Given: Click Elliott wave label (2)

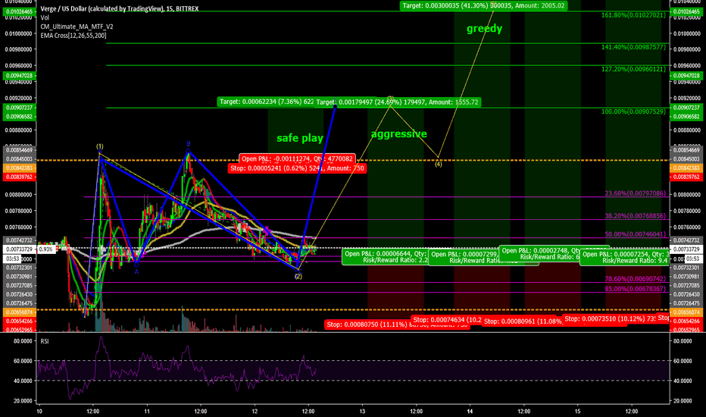Looking at the screenshot, I should tap(298, 276).
